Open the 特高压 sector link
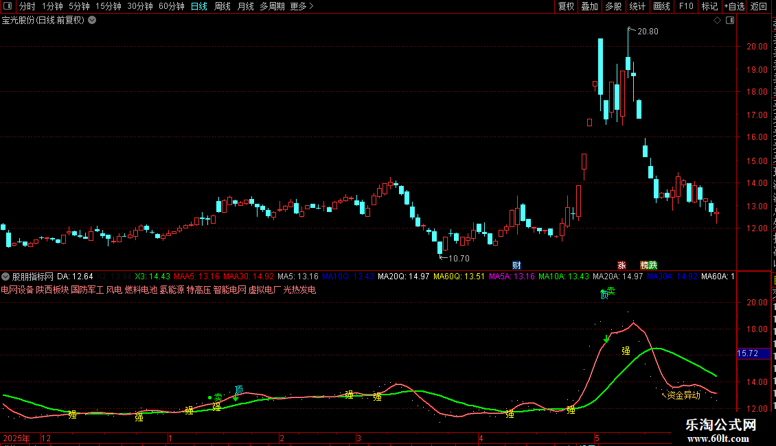This screenshot has height=446, width=776. 199,290
